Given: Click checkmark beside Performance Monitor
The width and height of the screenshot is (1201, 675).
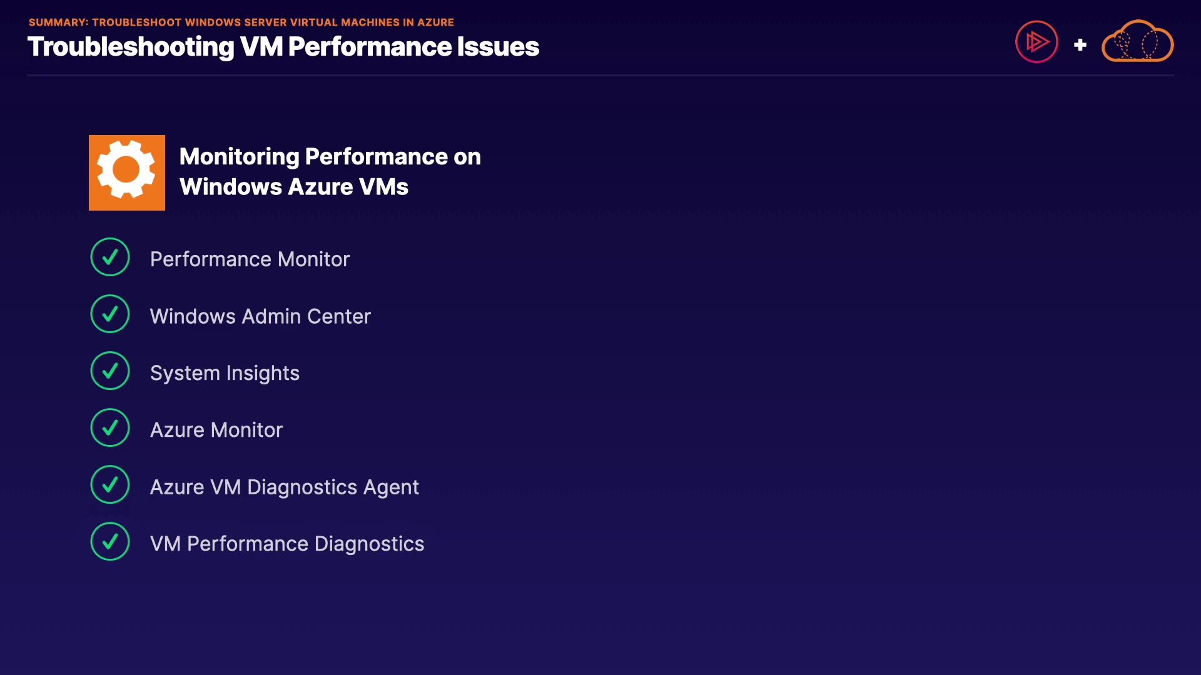Looking at the screenshot, I should (110, 257).
